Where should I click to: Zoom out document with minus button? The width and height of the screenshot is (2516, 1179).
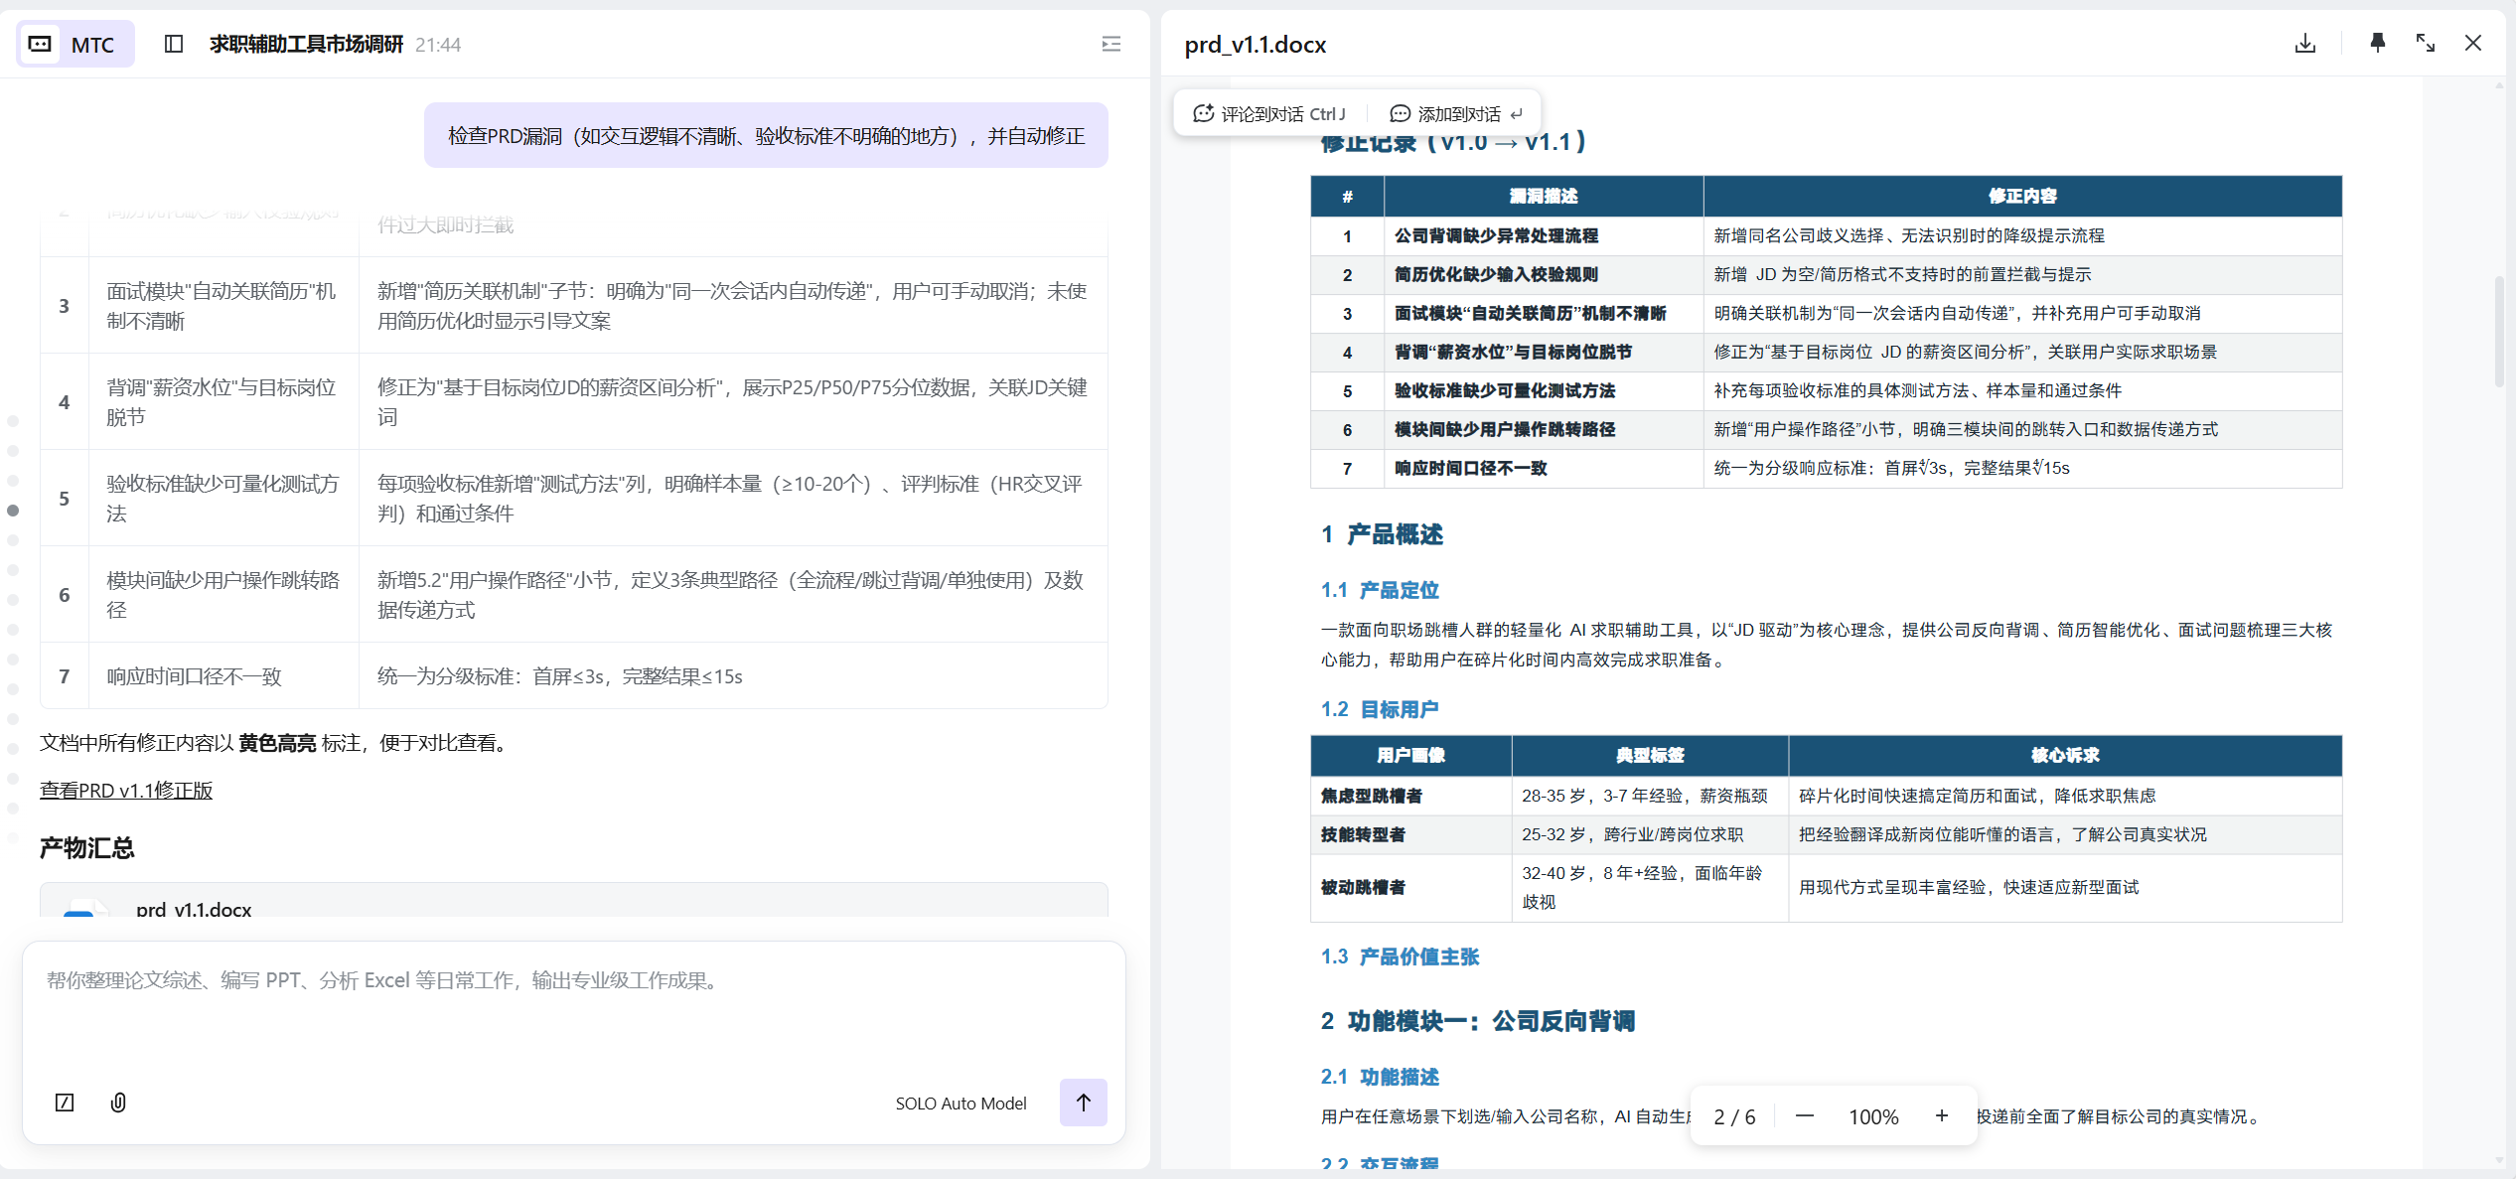coord(1805,1116)
